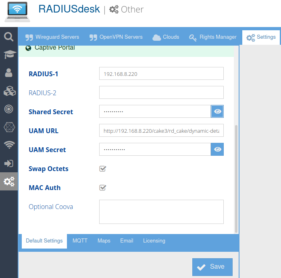Reveal the Shared Secret with eye button
The width and height of the screenshot is (281, 278).
pos(217,111)
